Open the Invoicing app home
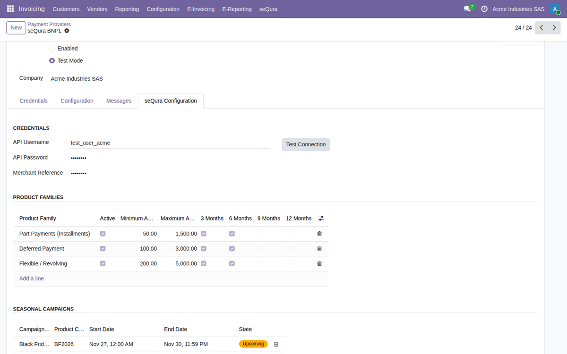The height and width of the screenshot is (354, 567). pyautogui.click(x=32, y=9)
